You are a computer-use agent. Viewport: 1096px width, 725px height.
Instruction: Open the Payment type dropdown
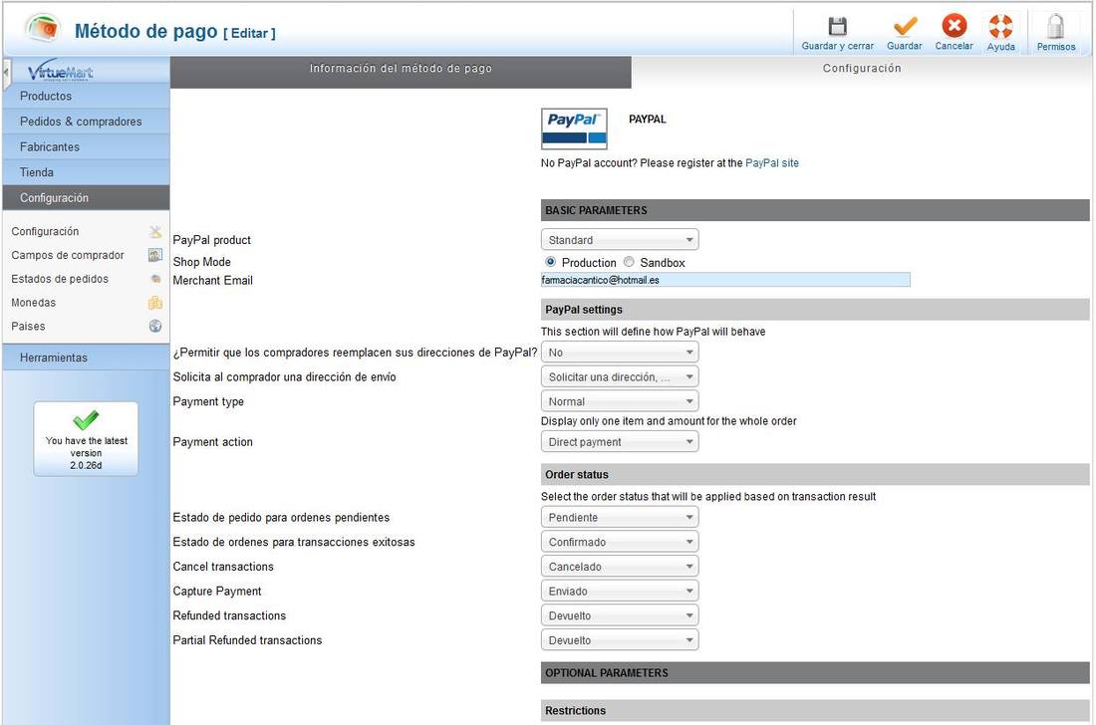coord(620,401)
